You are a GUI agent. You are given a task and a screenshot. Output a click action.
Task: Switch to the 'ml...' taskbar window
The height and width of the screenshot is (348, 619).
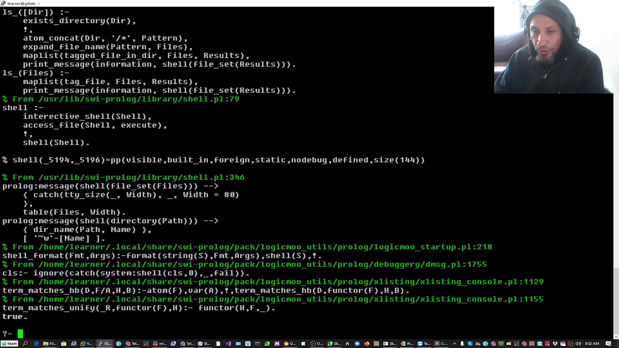click(x=160, y=344)
